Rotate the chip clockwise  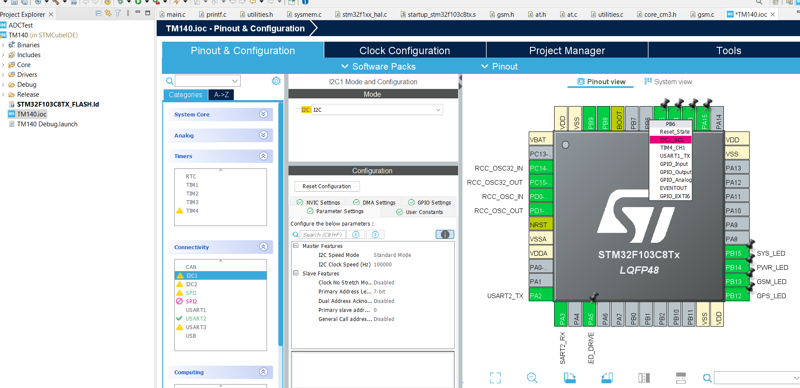[570, 378]
